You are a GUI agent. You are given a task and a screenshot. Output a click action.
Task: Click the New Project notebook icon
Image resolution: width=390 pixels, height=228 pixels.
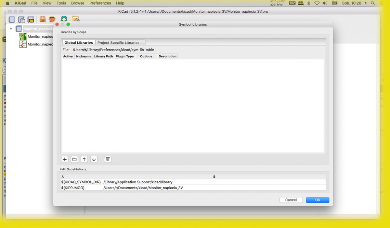(12, 19)
